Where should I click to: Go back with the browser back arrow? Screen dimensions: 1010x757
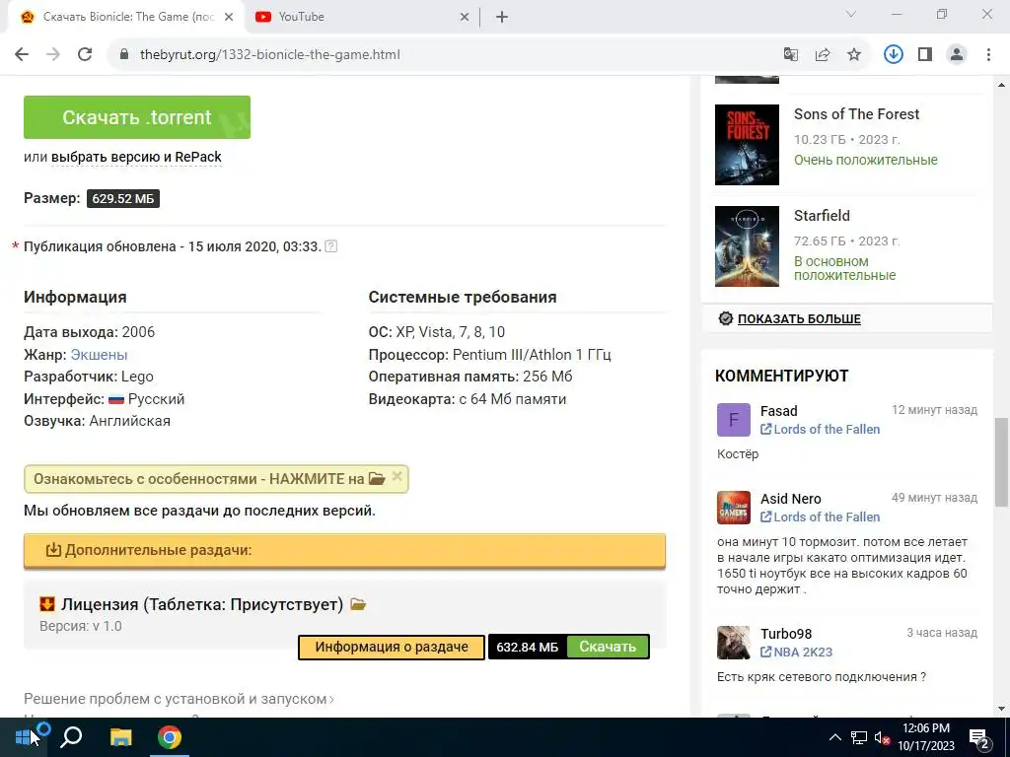[x=22, y=55]
